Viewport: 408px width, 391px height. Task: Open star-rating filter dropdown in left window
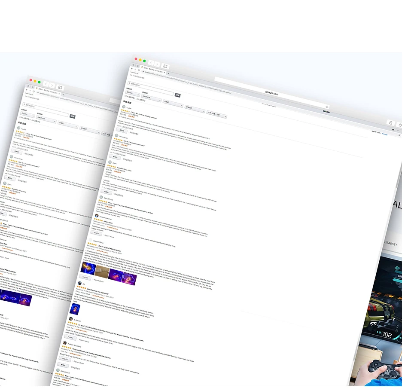click(x=68, y=125)
